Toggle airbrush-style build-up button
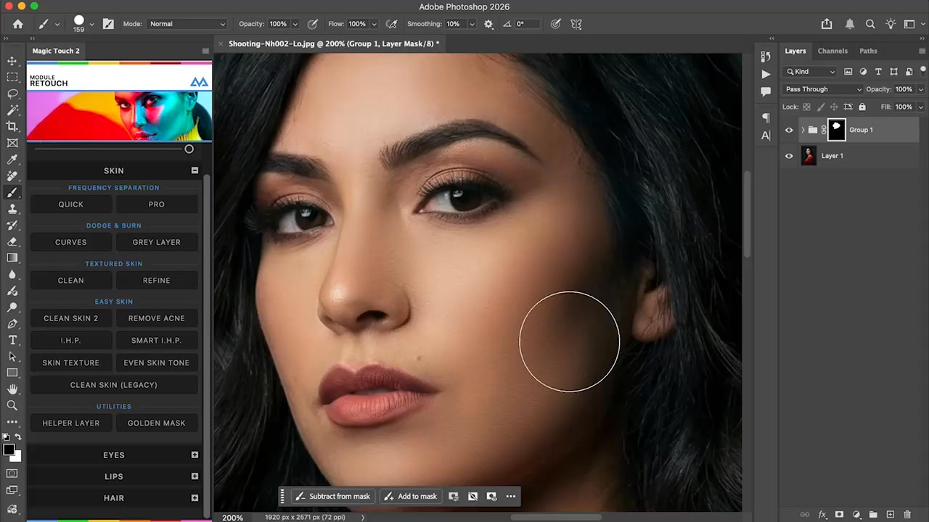The width and height of the screenshot is (929, 522). (x=392, y=24)
